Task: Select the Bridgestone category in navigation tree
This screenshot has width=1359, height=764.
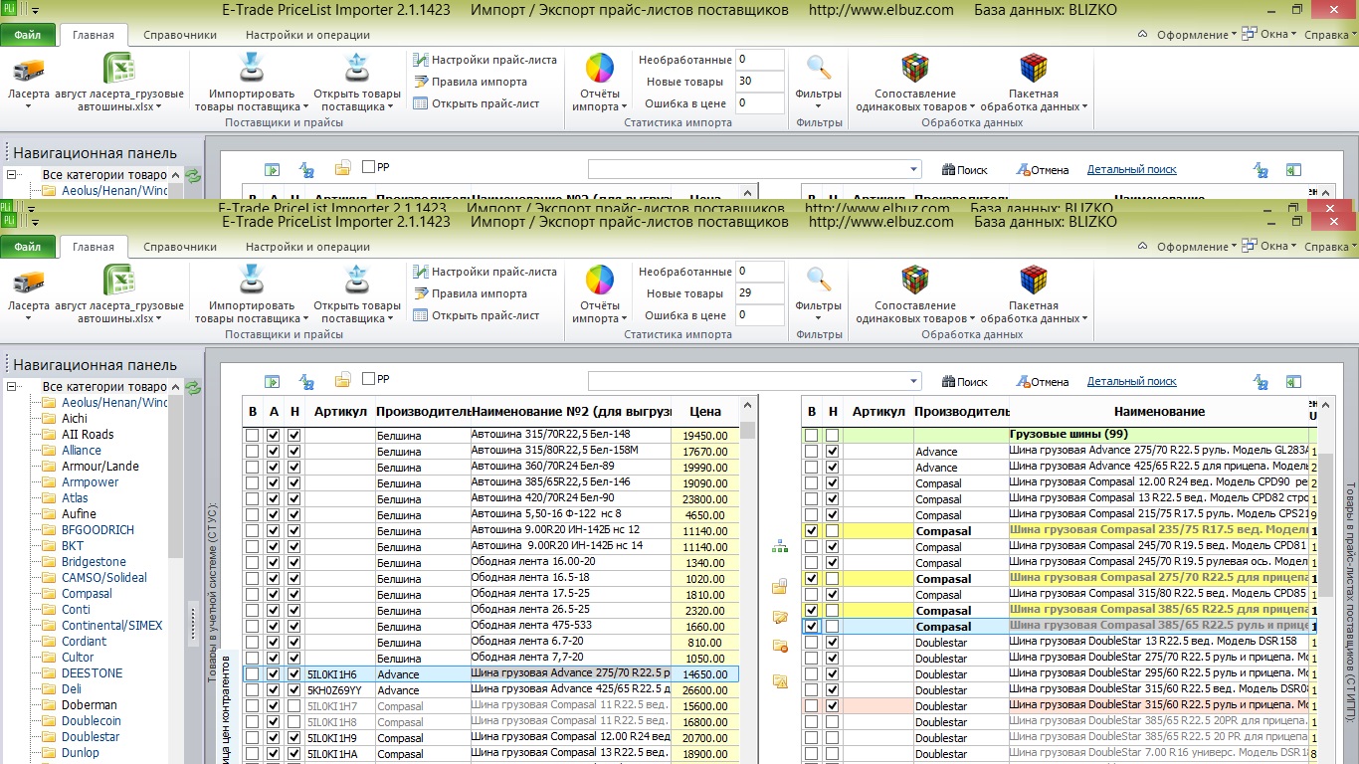Action: (94, 562)
